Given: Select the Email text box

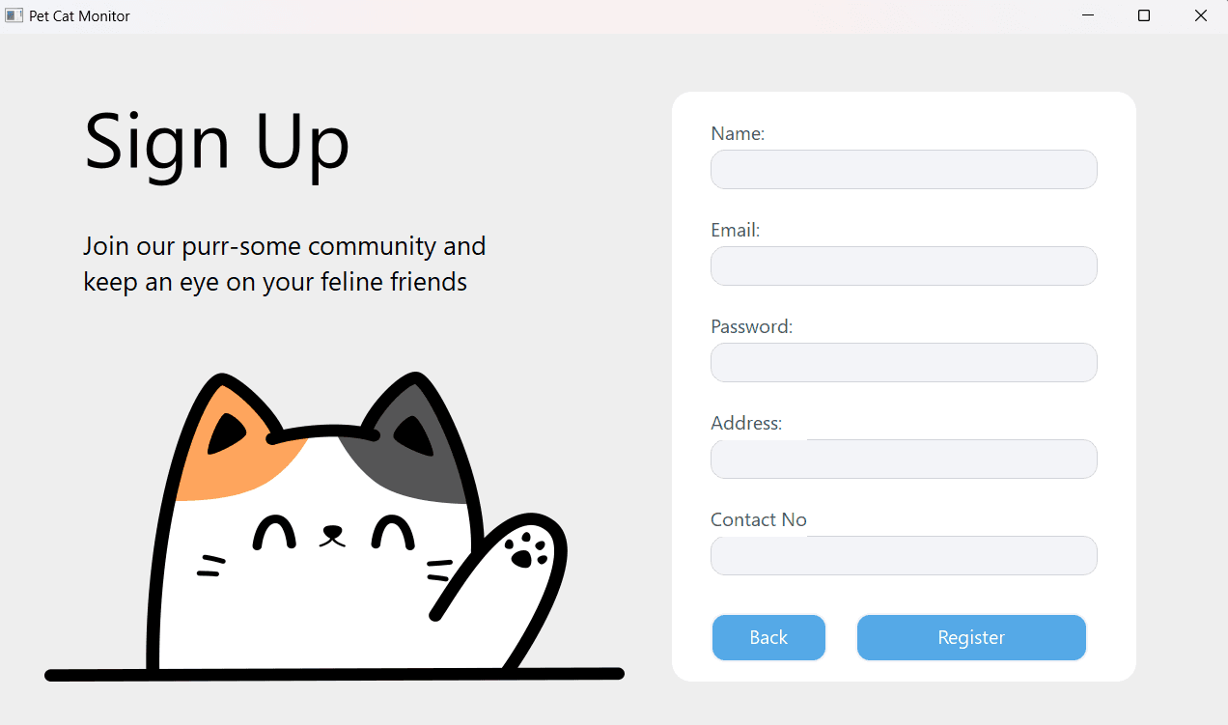Looking at the screenshot, I should click(904, 265).
